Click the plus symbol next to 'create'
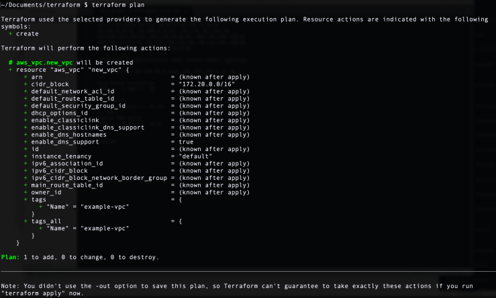Image resolution: width=496 pixels, height=298 pixels. pos(11,34)
